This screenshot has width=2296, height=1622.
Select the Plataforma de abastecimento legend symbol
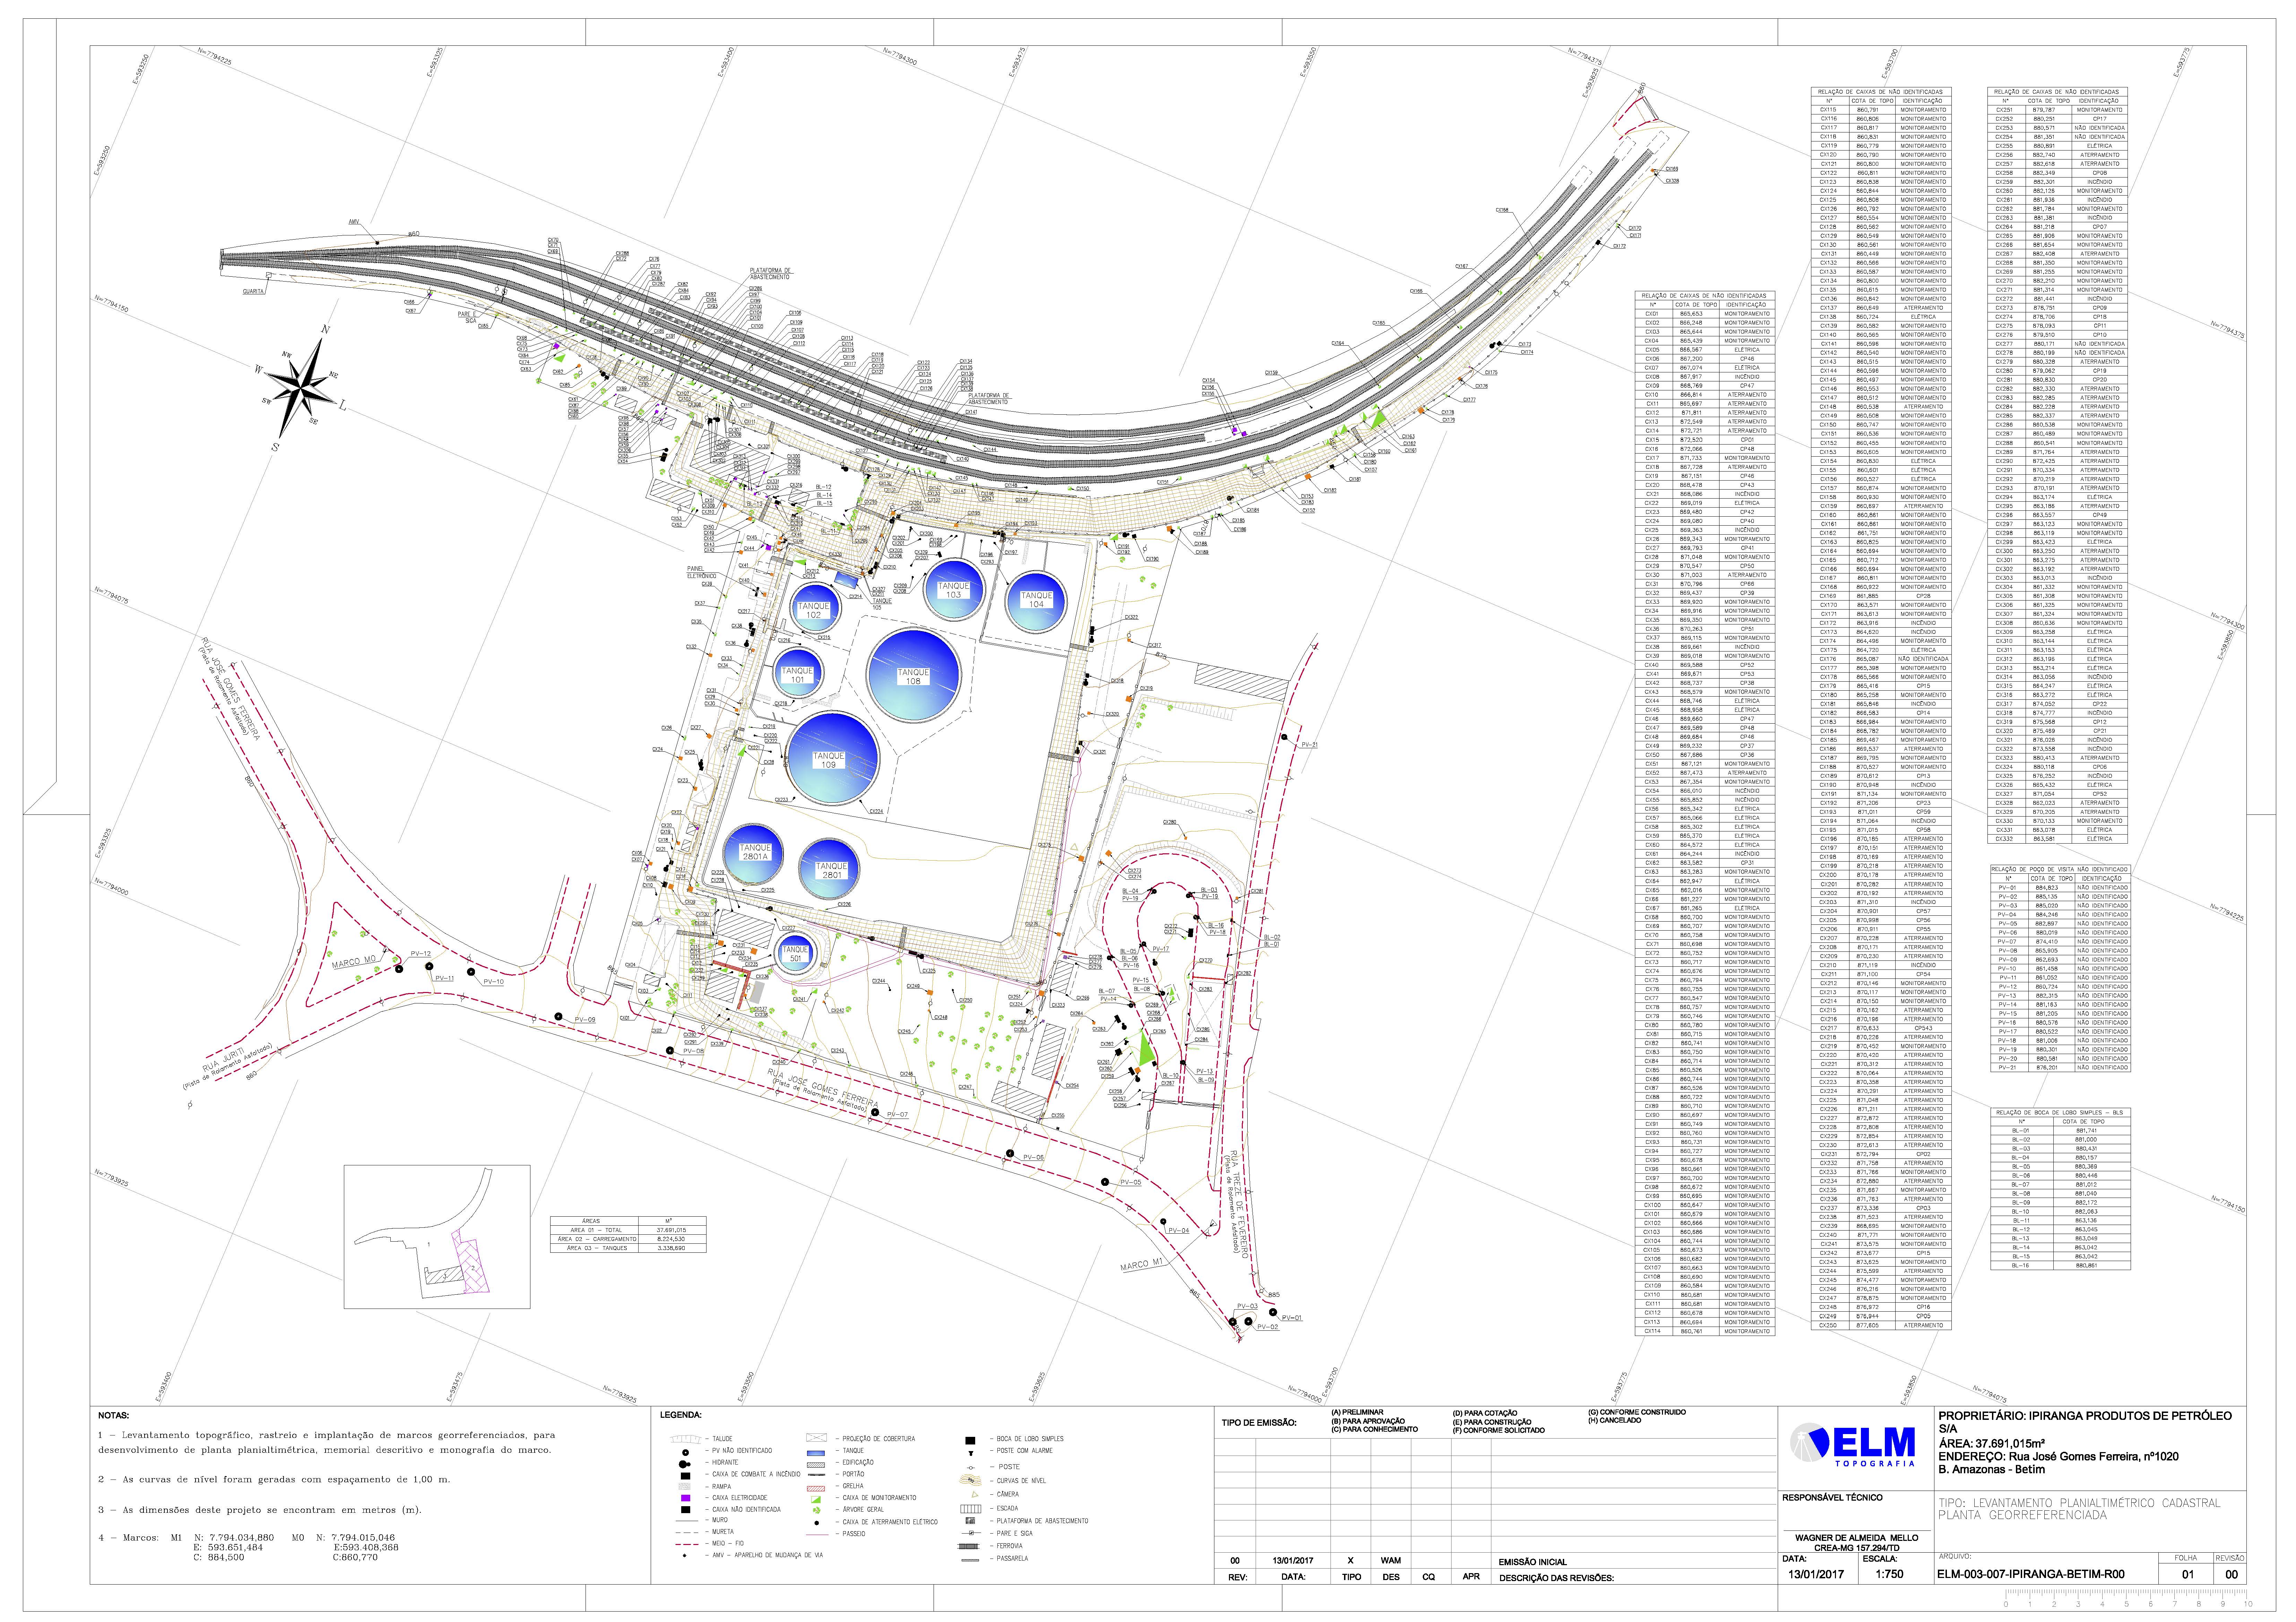coord(970,1521)
